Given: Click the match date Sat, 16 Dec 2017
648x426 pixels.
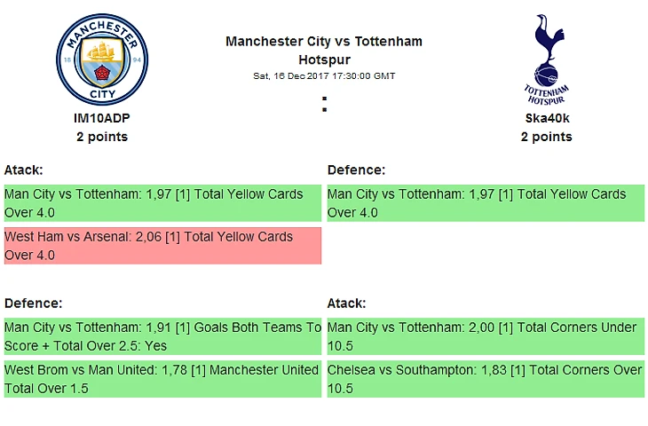Looking at the screenshot, I should pyautogui.click(x=324, y=76).
